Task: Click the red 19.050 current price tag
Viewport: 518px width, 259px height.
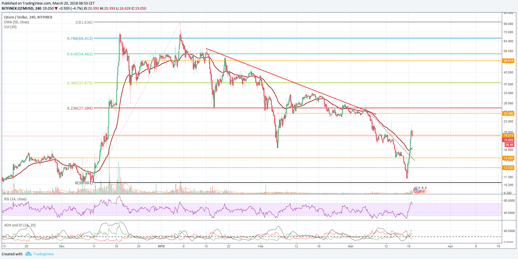Action: click(x=508, y=140)
